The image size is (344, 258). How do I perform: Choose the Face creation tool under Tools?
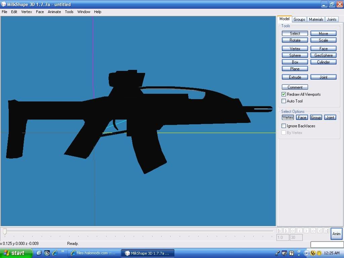[324, 48]
